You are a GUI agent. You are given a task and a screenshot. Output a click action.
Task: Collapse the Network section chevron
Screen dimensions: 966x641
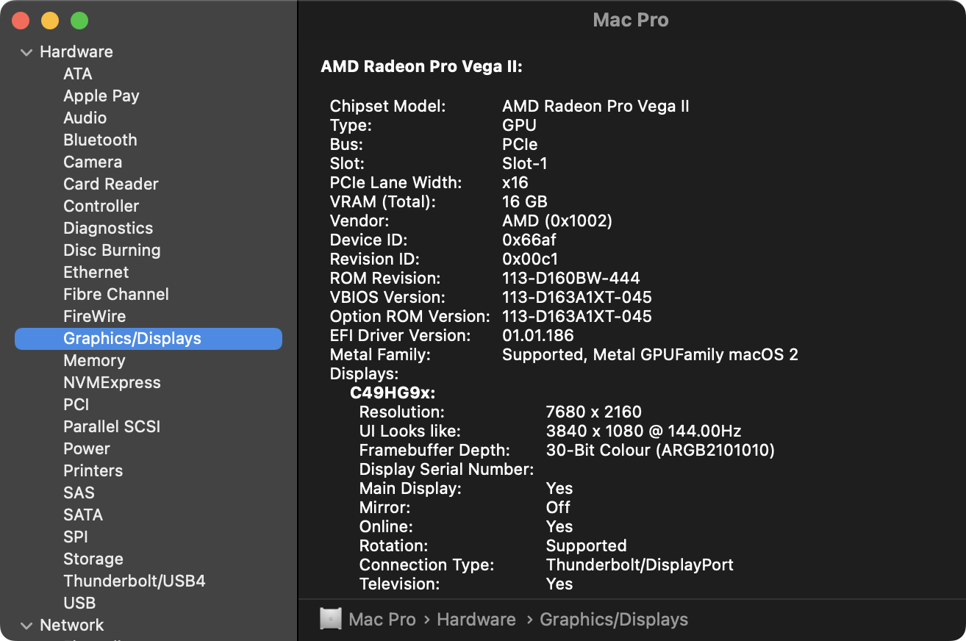coord(27,626)
